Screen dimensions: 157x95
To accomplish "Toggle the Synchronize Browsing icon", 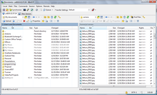I will (7, 10).
